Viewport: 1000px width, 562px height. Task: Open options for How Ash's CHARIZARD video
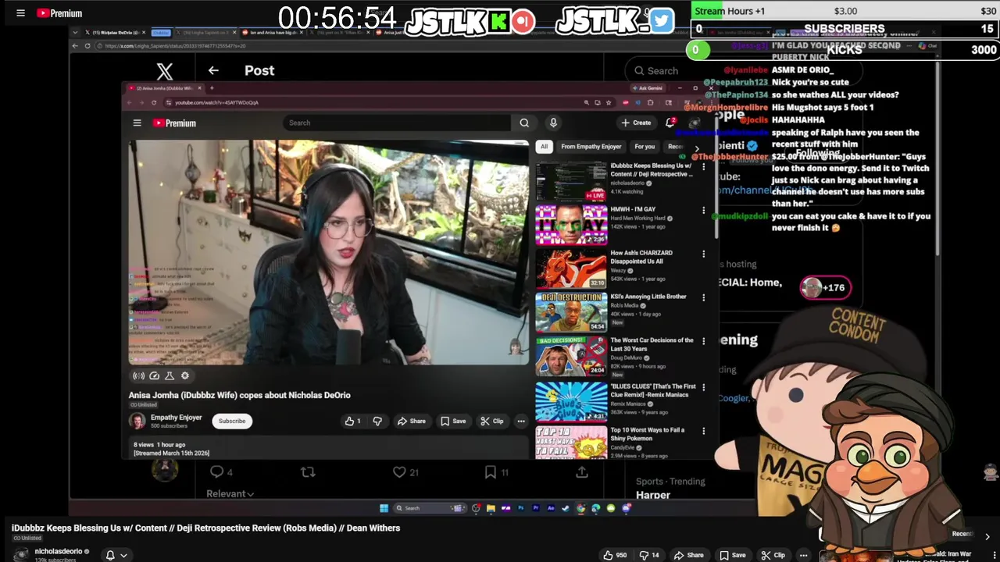(703, 254)
